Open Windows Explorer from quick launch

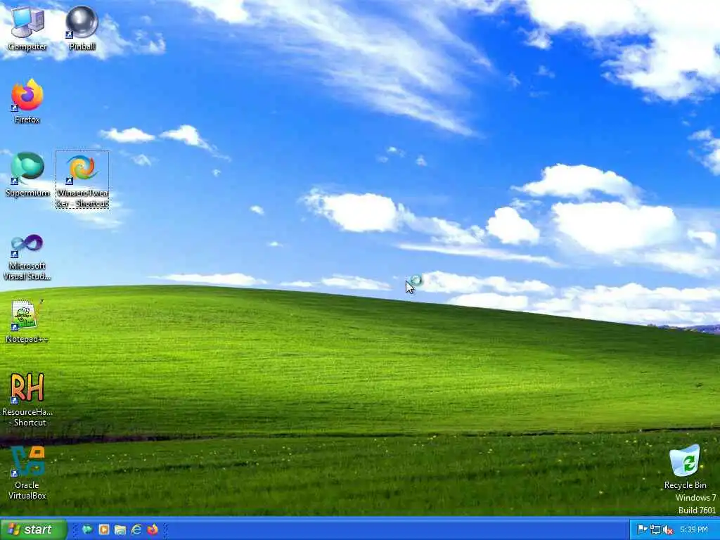pos(120,530)
